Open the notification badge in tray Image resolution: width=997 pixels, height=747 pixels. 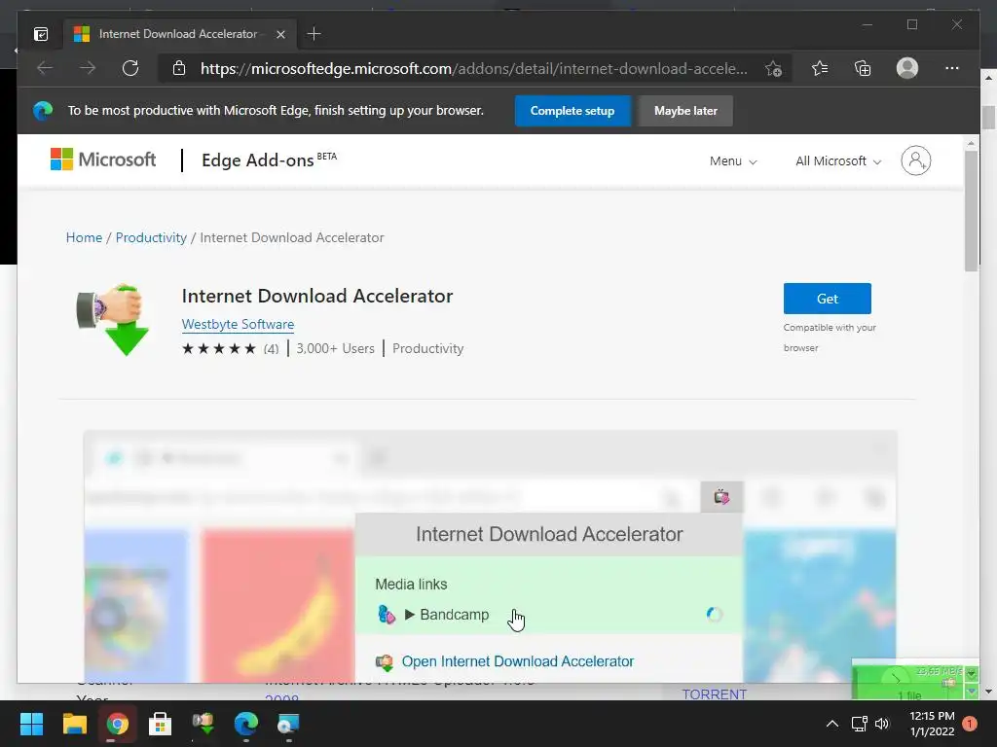pos(970,723)
